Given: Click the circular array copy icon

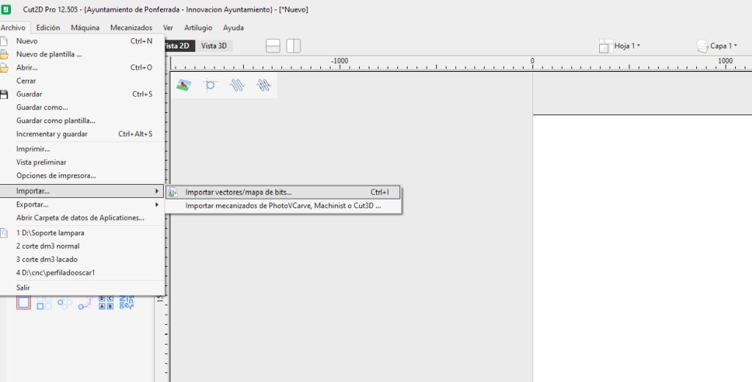Looking at the screenshot, I should point(65,303).
